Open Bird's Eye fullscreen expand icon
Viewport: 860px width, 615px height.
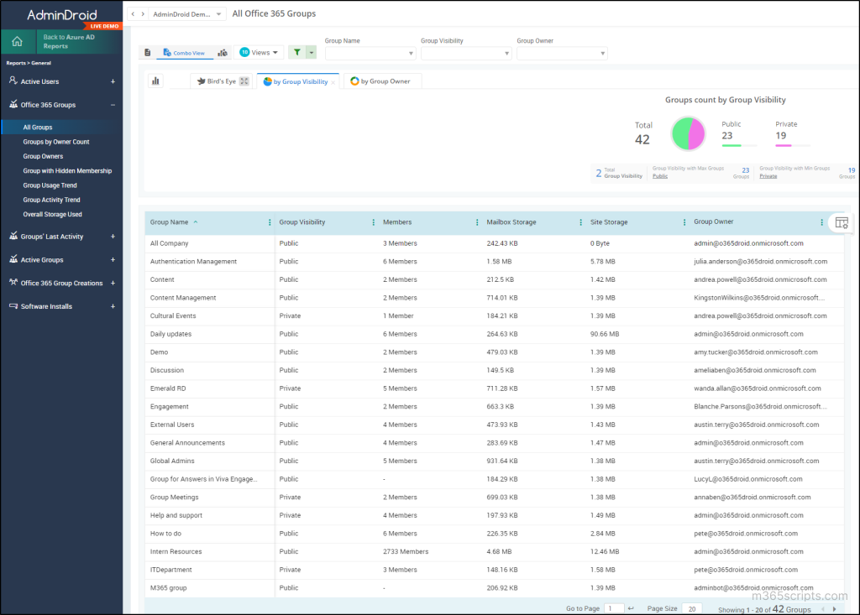click(242, 81)
